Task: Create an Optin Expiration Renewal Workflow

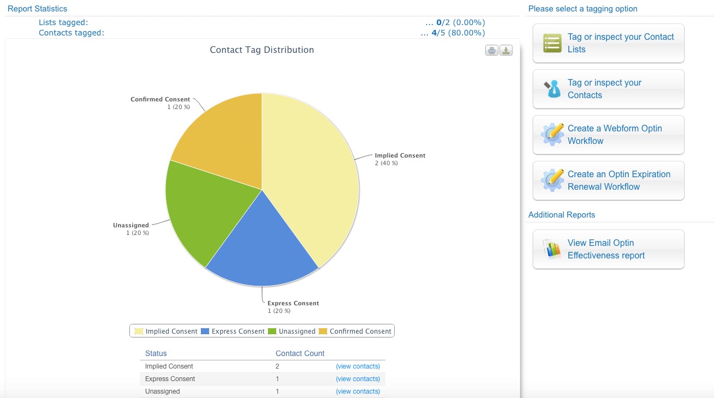Action: [x=608, y=180]
